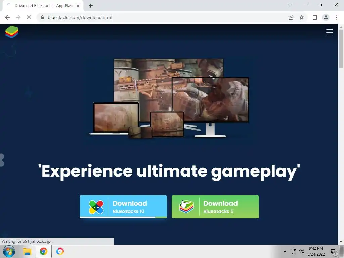Open the network status tray icon
This screenshot has height=258, width=344.
[x=293, y=251]
